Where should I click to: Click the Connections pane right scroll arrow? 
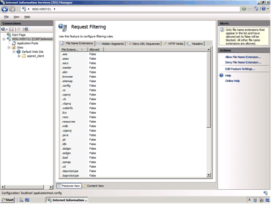[51, 187]
